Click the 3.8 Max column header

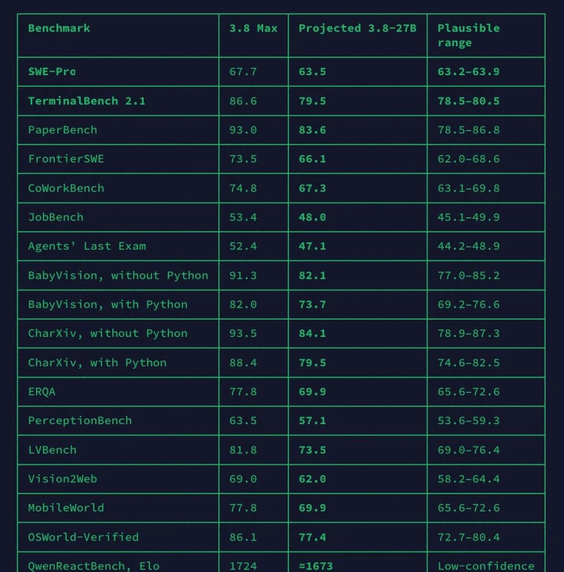[253, 28]
